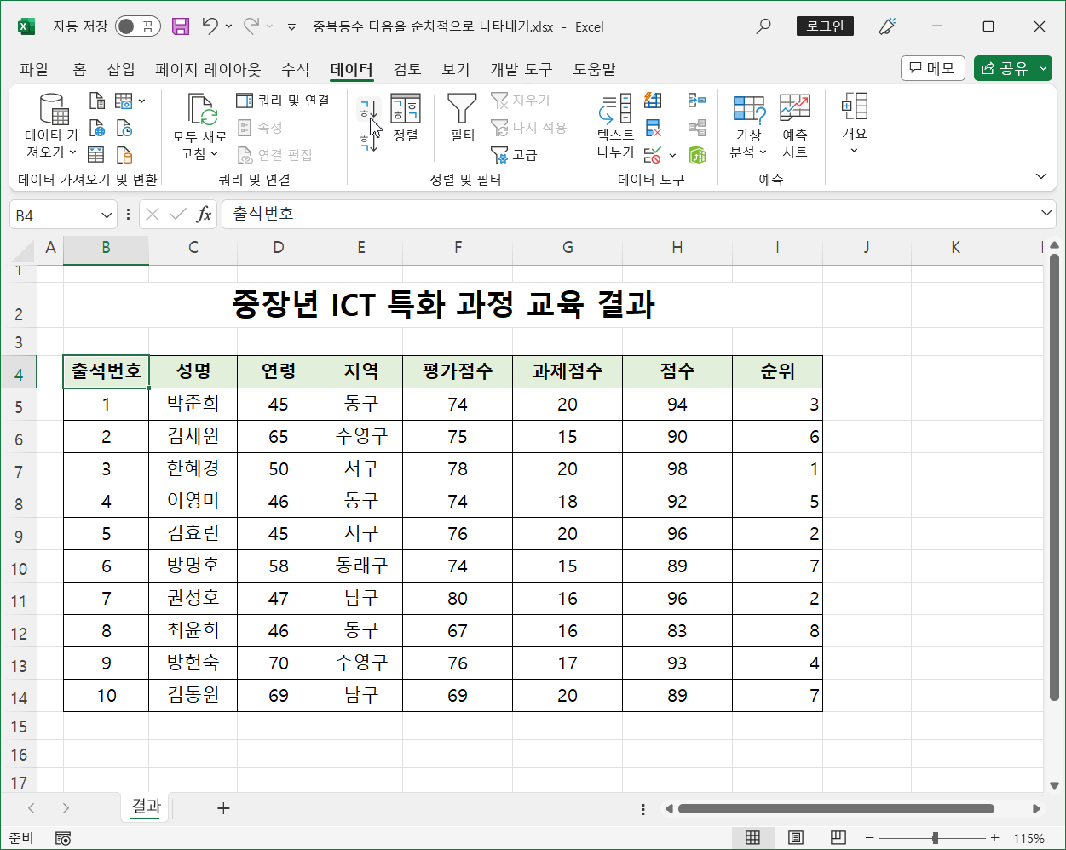Open the Undo history dropdown
Viewport: 1066px width, 850px height.
228,26
